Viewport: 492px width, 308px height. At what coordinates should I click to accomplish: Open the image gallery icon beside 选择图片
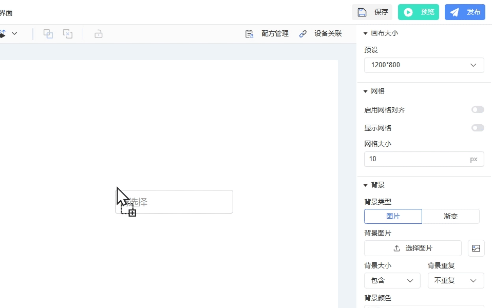point(476,248)
